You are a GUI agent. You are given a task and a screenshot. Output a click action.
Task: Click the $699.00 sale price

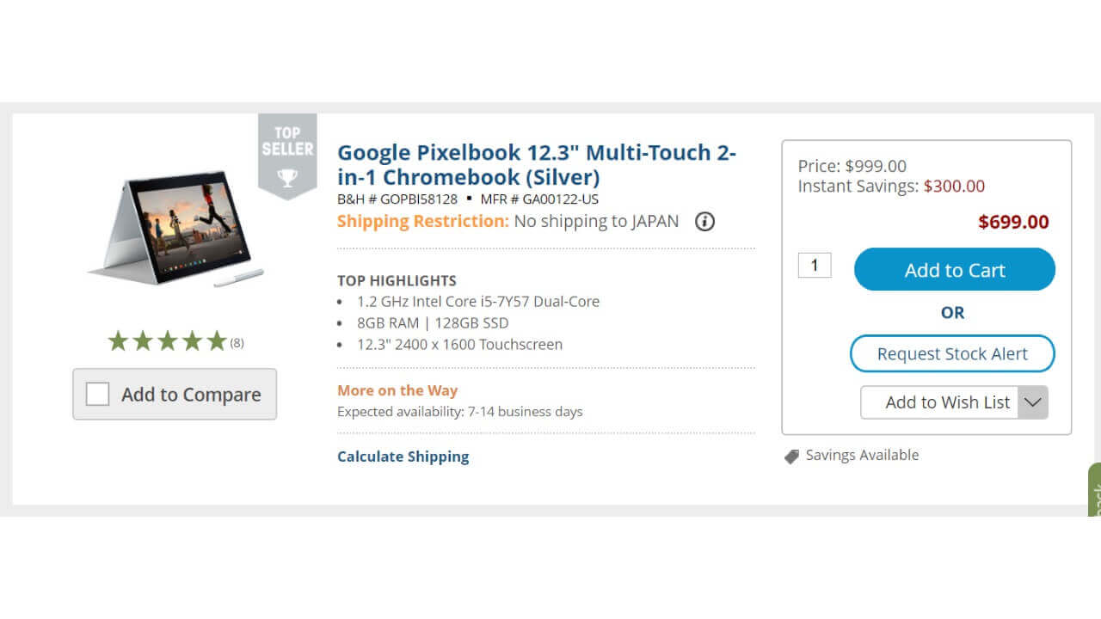[1013, 222]
